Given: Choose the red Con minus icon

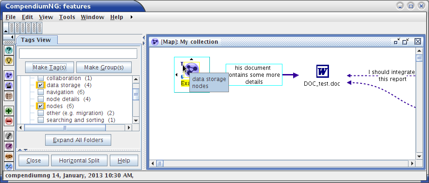Looking at the screenshot, I should pos(9,121).
